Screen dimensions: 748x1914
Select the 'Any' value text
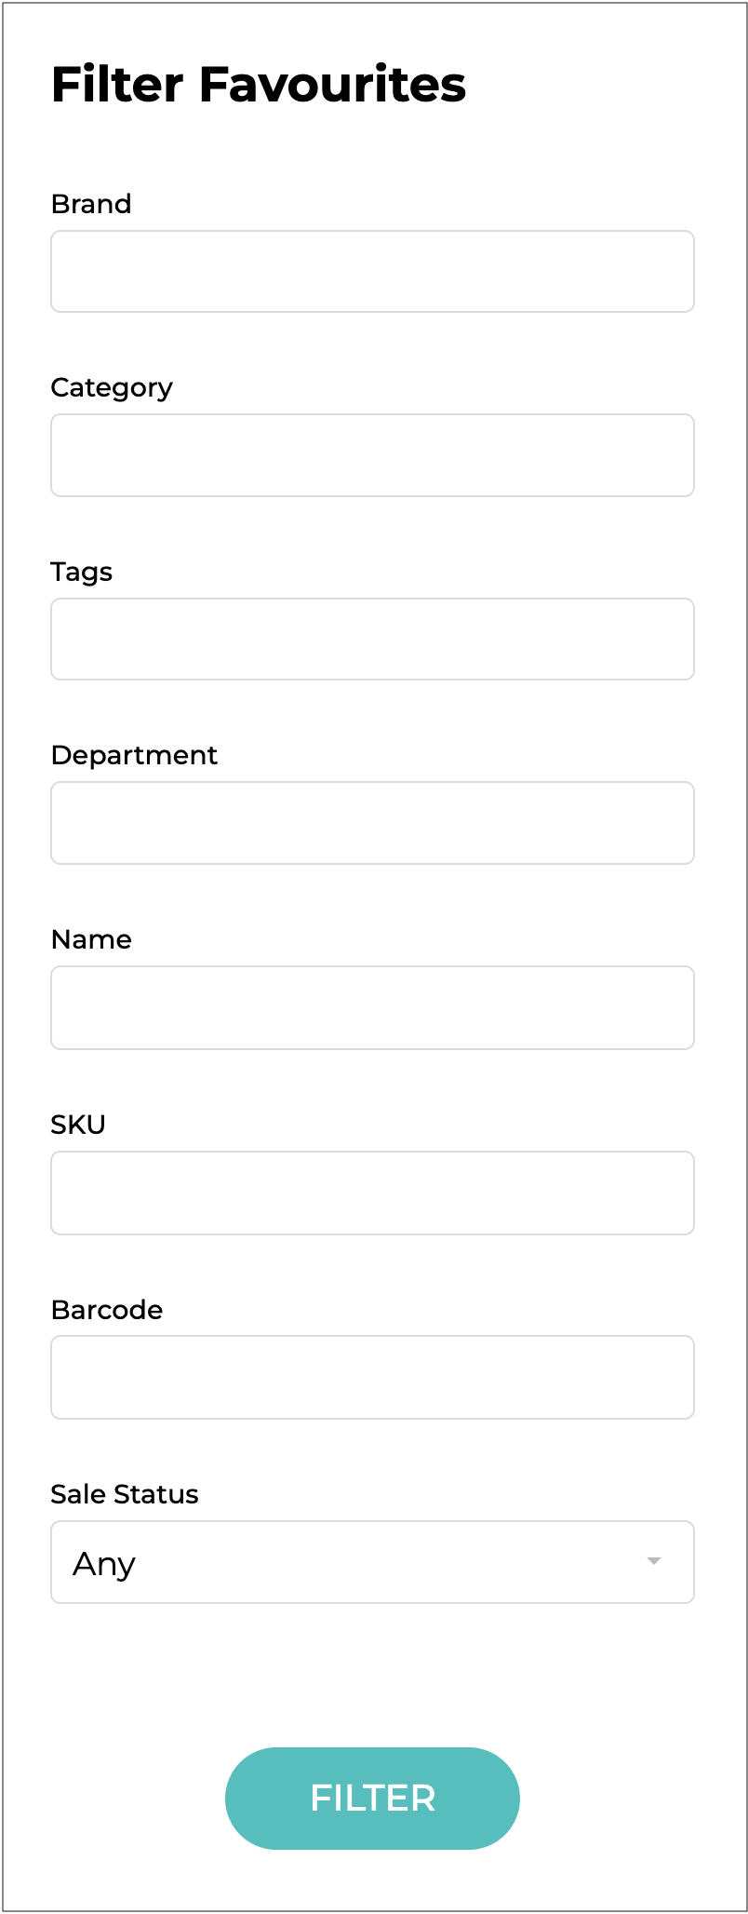104,1564
